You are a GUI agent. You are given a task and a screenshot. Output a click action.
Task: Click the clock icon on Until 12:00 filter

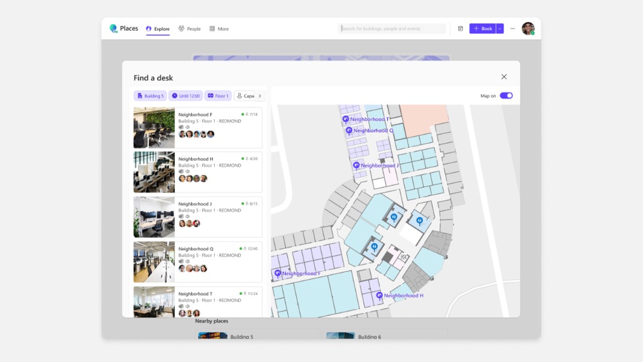pos(174,95)
